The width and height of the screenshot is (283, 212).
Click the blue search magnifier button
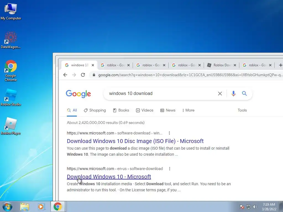click(244, 93)
